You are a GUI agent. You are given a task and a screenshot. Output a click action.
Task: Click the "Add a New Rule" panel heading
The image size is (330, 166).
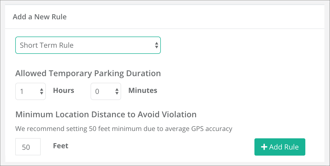40,17
